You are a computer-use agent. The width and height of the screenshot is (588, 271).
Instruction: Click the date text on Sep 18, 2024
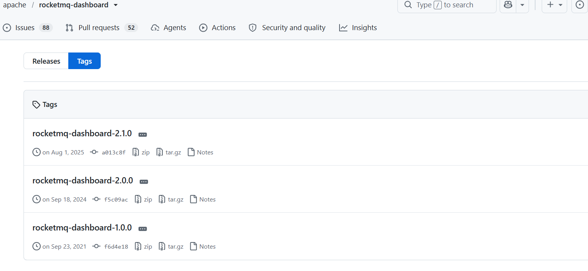point(64,200)
